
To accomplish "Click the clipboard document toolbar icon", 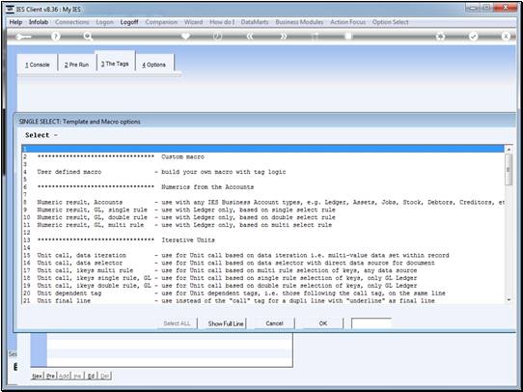I will point(348,36).
